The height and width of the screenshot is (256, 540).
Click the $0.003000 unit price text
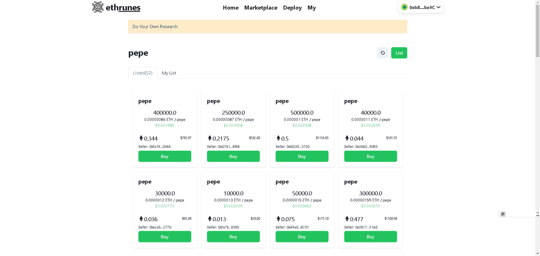coord(233,206)
